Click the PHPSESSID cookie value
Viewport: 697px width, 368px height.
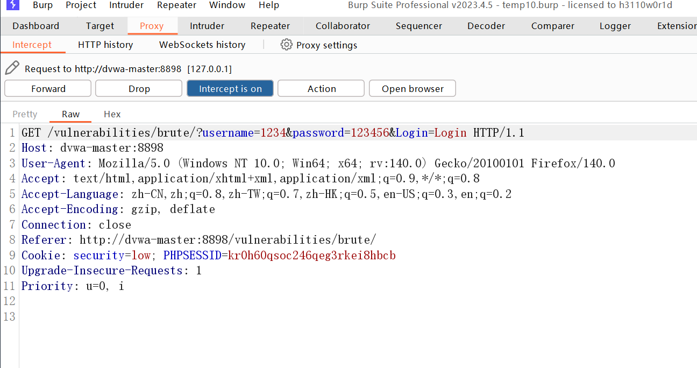(312, 256)
